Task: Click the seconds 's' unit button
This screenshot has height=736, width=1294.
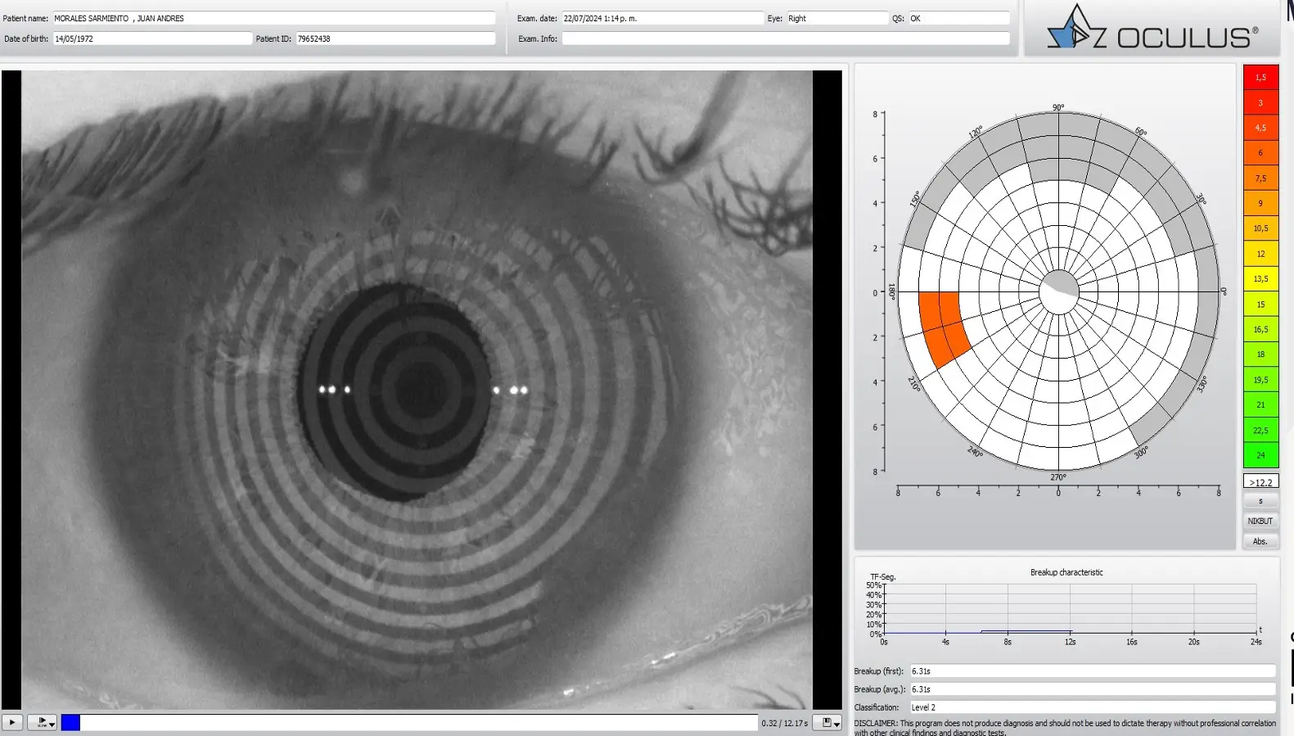Action: (x=1260, y=501)
